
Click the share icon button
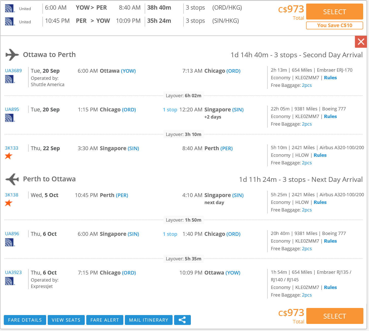click(x=182, y=320)
